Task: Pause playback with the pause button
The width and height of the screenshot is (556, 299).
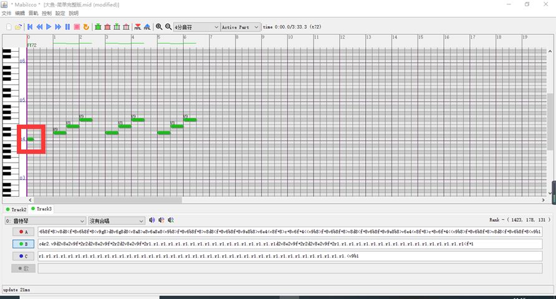Action: tap(67, 27)
